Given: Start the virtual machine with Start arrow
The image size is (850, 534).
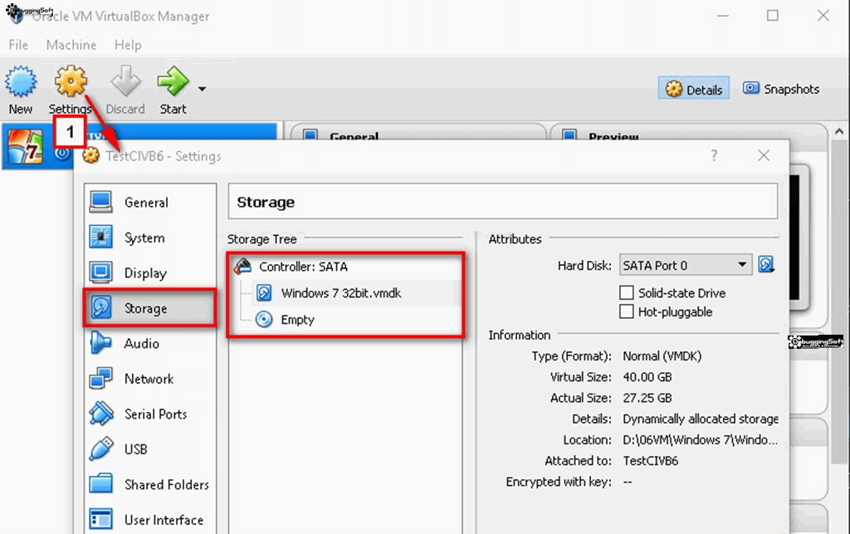Looking at the screenshot, I should pos(173,81).
